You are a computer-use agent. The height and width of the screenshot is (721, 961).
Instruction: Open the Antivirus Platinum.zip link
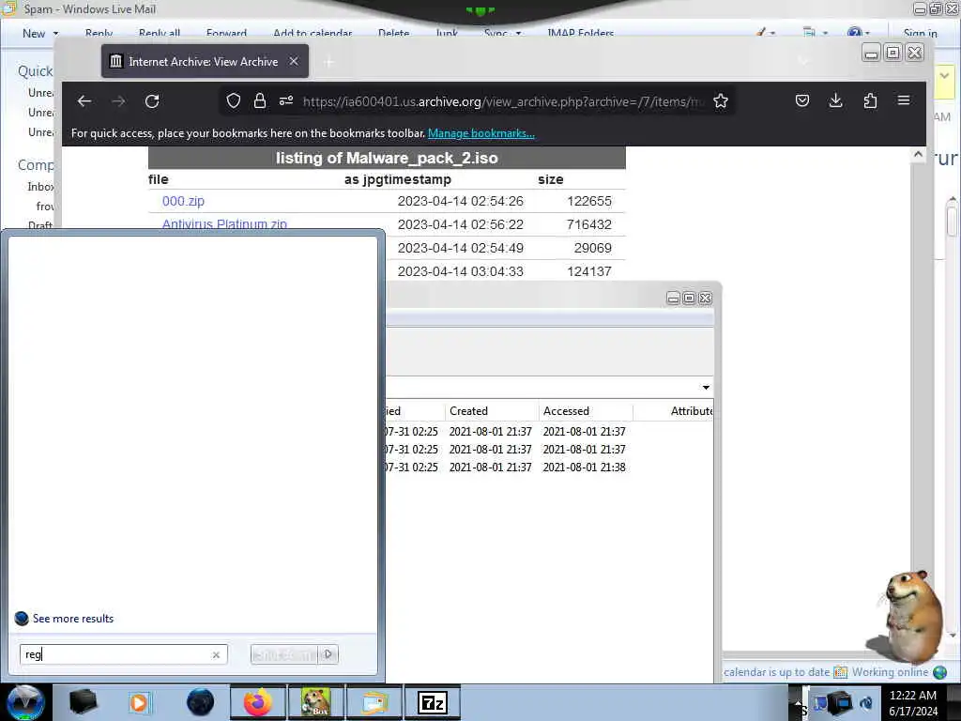coord(224,223)
